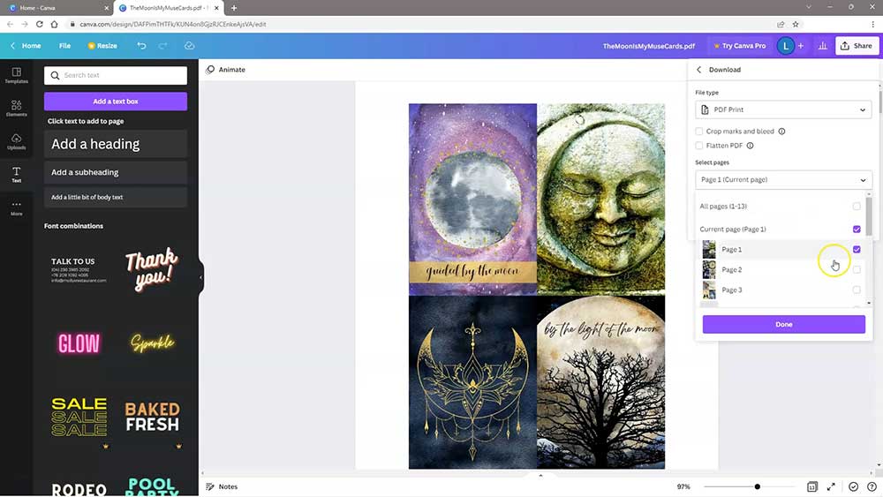
Task: Open the Resize menu
Action: pos(102,46)
